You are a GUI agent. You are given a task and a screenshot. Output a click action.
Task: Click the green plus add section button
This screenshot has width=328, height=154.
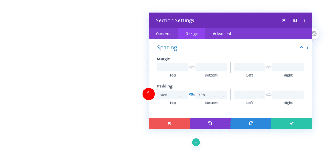196,142
